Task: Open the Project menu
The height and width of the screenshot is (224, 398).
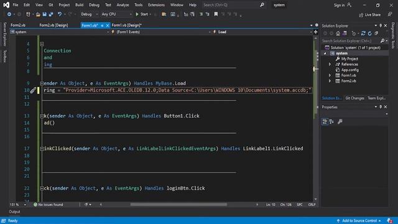Action: click(x=64, y=5)
